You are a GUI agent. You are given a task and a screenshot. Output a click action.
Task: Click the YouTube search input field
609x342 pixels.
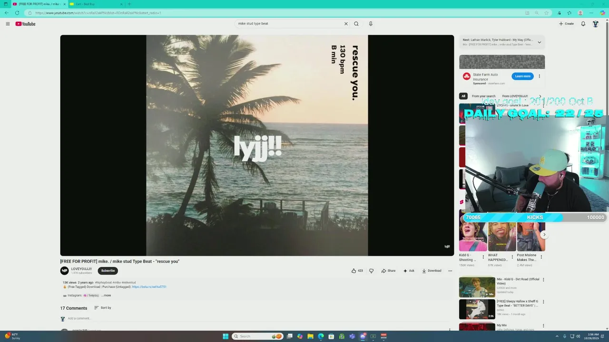pyautogui.click(x=289, y=24)
